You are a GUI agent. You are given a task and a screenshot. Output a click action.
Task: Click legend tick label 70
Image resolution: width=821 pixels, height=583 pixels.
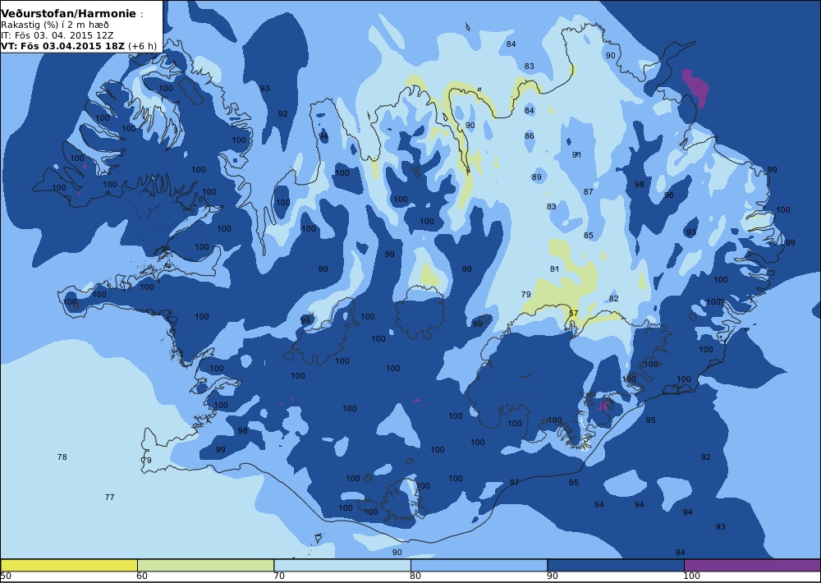(x=279, y=576)
